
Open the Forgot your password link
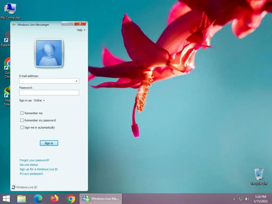point(34,160)
